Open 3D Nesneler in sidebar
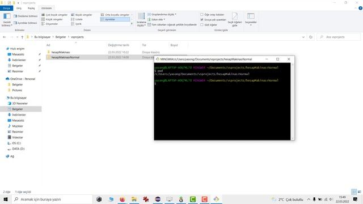Image resolution: width=363 pixels, height=204 pixels. tap(20, 103)
